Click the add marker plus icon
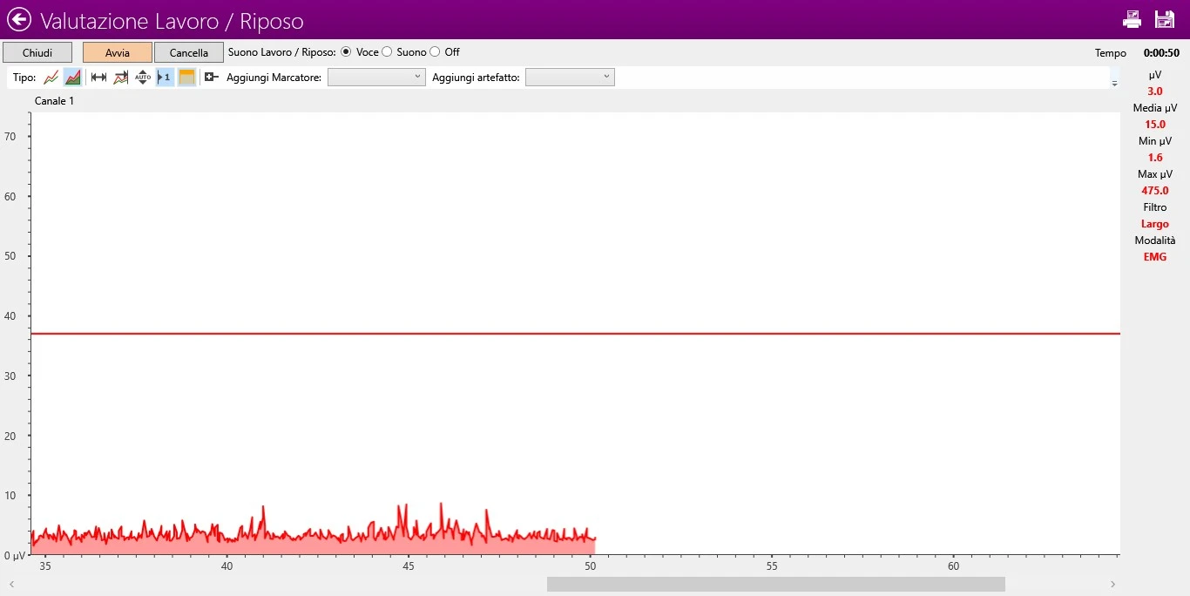 pos(211,78)
